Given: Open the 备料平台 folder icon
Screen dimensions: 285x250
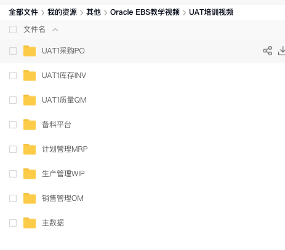Looking at the screenshot, I should click(30, 125).
